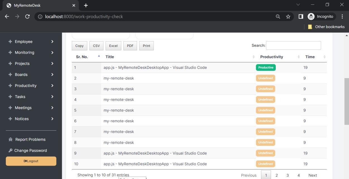The height and width of the screenshot is (179, 349).
Task: Open the Other bookmarks folder
Action: [326, 27]
